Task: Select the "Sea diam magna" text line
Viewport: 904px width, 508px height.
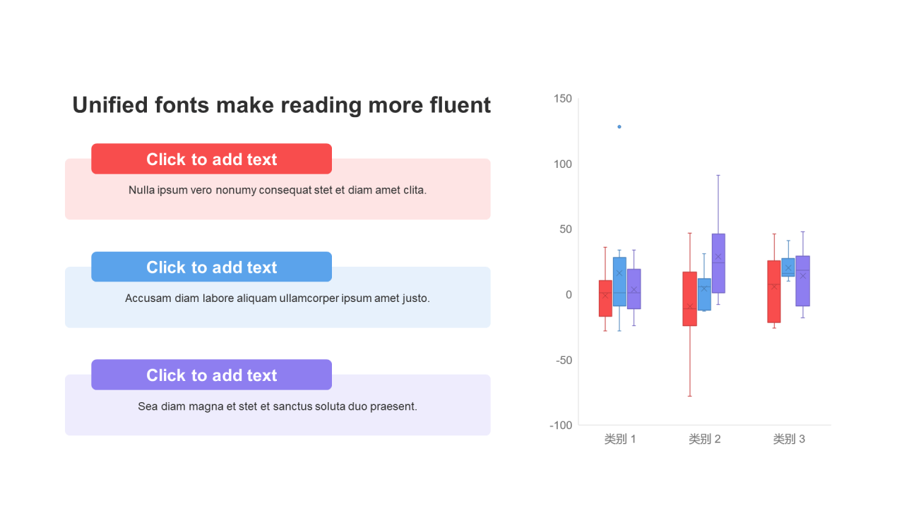Action: point(278,406)
